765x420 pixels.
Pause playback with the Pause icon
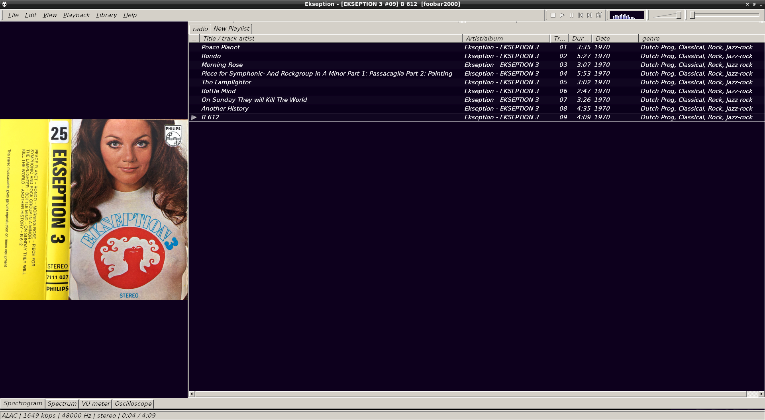(571, 15)
